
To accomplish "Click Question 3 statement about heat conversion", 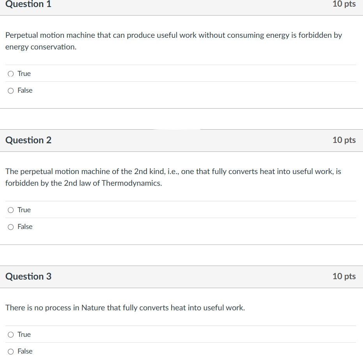I will click(x=125, y=308).
